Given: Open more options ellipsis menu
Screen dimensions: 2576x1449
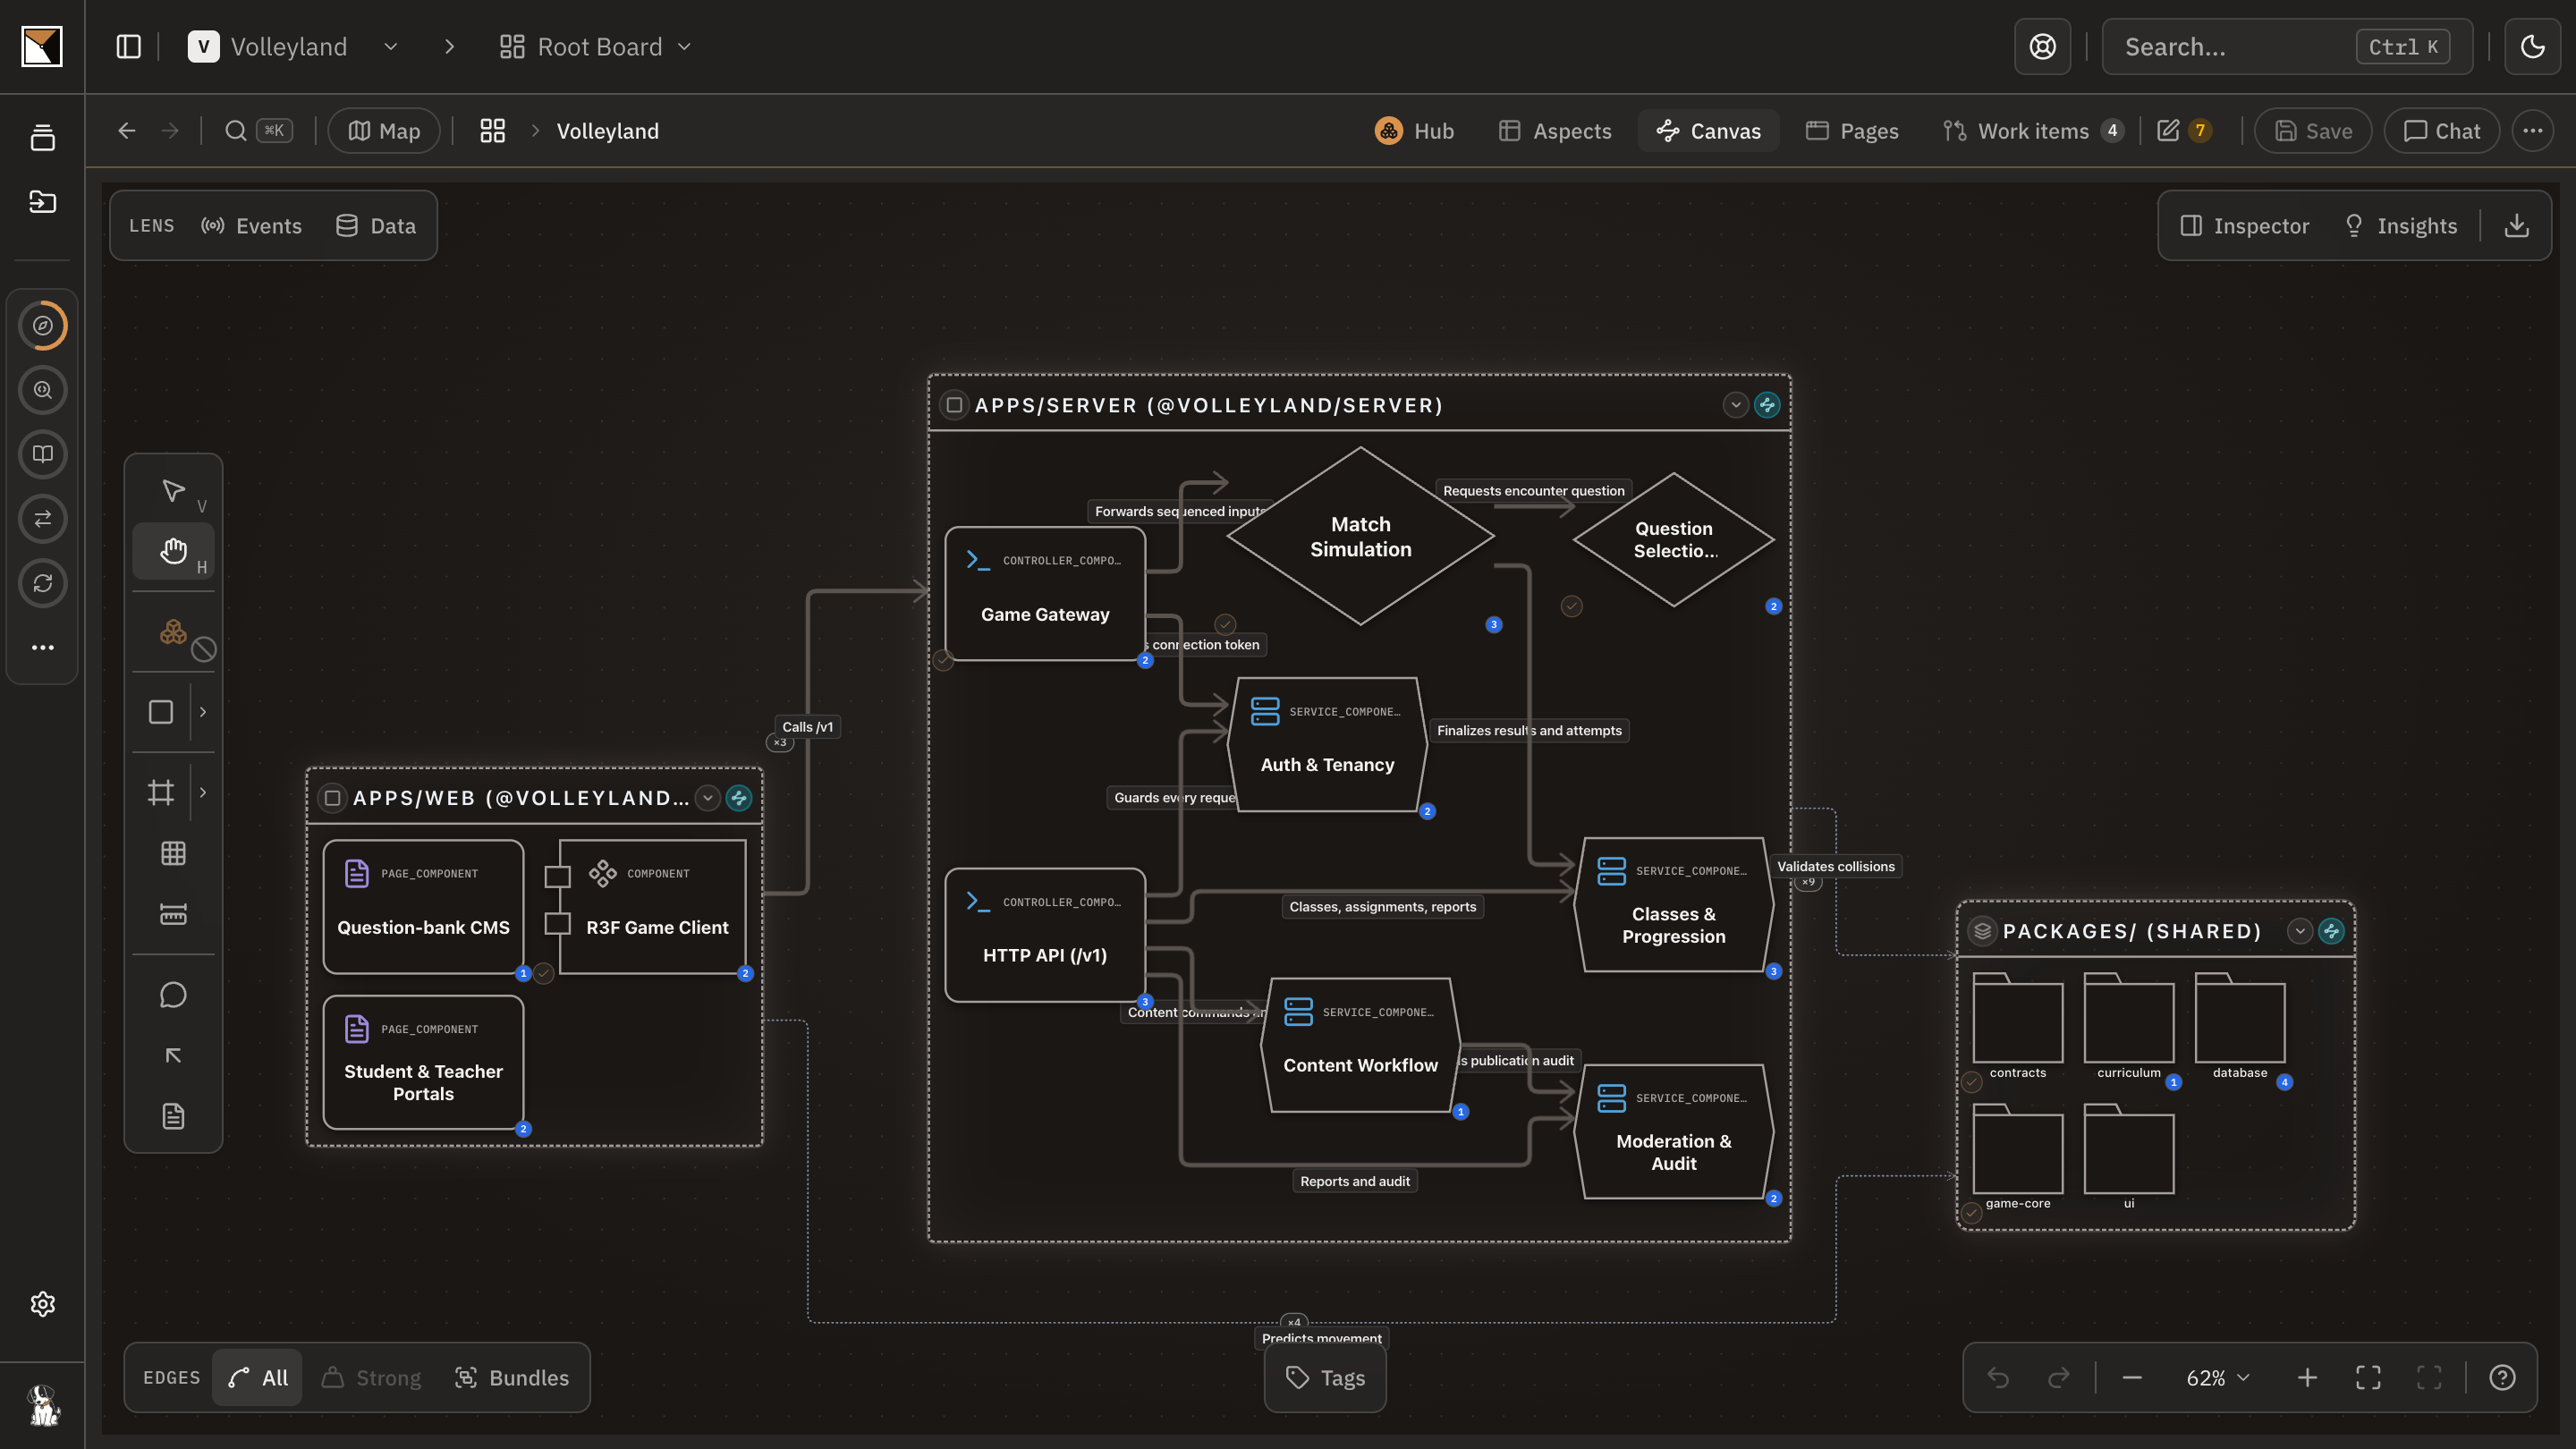Looking at the screenshot, I should pos(2533,131).
